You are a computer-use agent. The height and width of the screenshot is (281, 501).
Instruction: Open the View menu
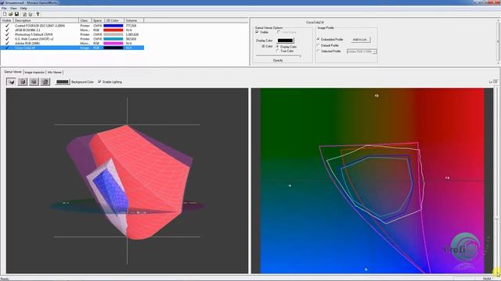click(13, 9)
